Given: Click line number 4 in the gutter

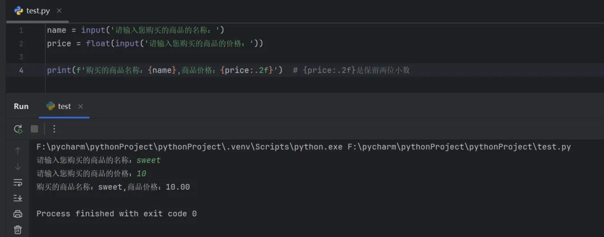Looking at the screenshot, I should (x=21, y=70).
